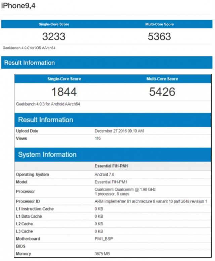Click Geekbench 4.0.3 for Android AArch64 text
This screenshot has width=215, height=261.
48,104
